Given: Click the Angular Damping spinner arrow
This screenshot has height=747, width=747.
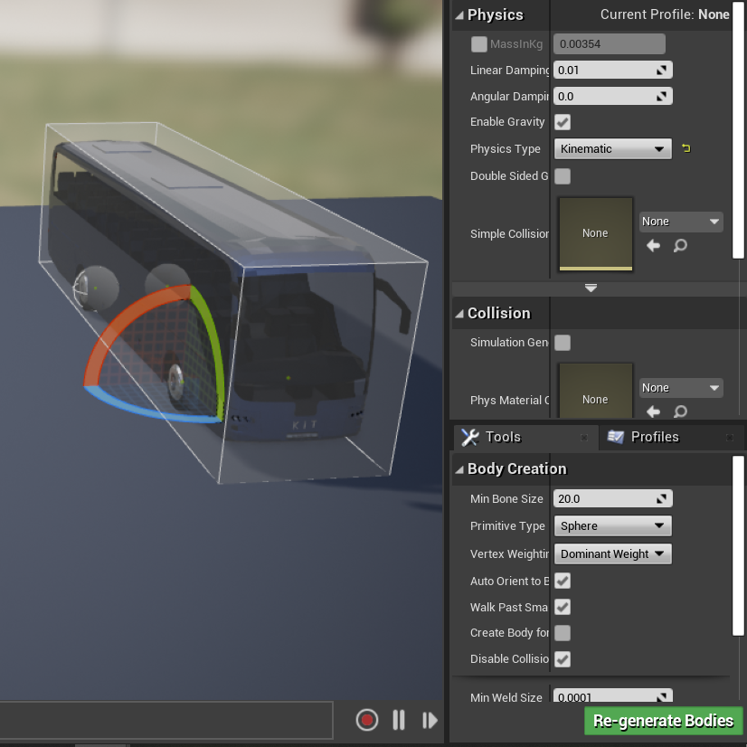Looking at the screenshot, I should tap(661, 96).
